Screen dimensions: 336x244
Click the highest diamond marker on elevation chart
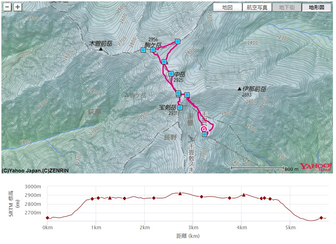tap(180, 193)
